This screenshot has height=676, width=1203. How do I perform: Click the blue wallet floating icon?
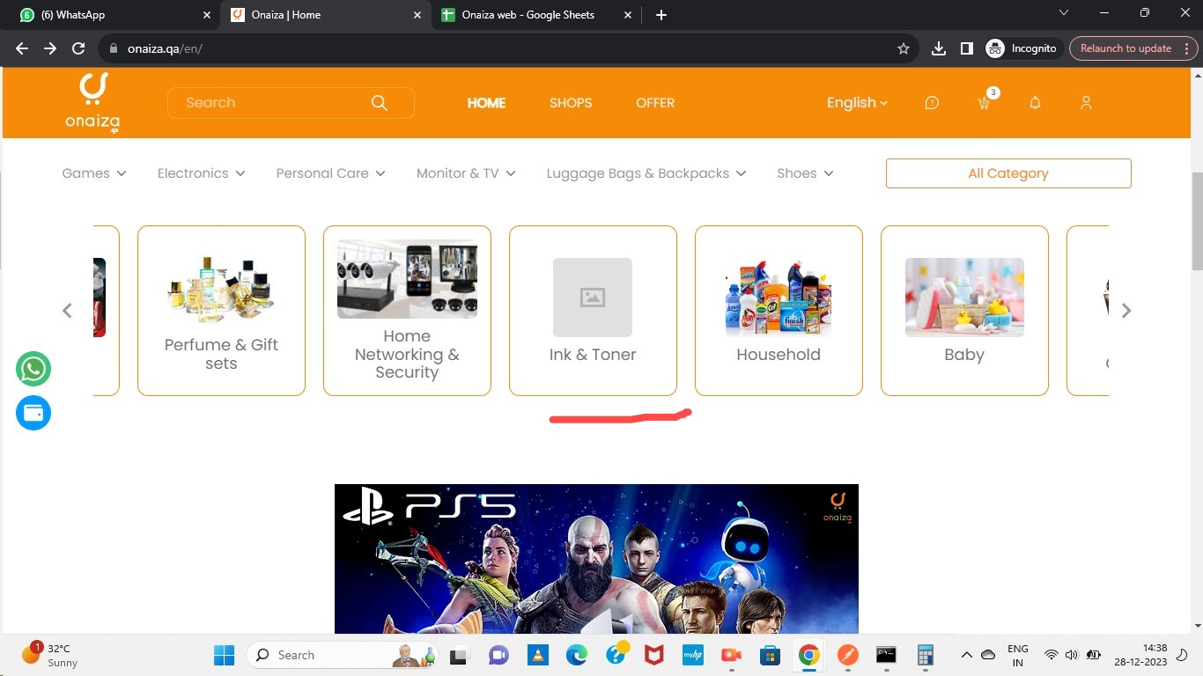point(33,413)
